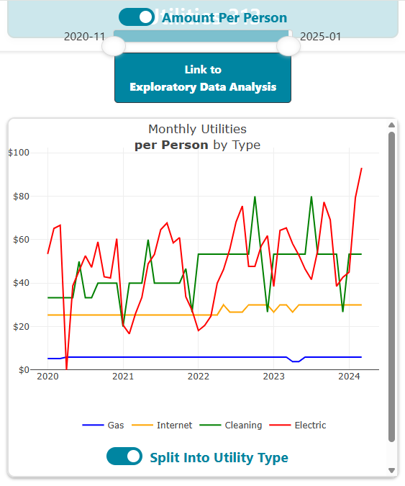This screenshot has width=405, height=486.
Task: Hide the Internet series in legend
Action: point(162,426)
